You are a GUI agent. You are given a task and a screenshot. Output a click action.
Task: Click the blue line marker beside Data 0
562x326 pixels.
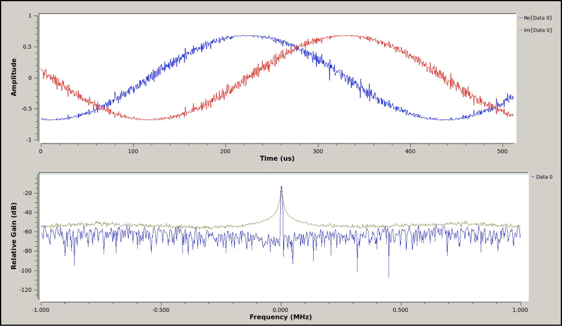pos(533,177)
